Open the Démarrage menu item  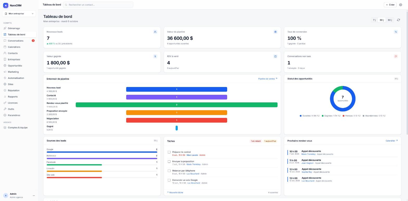pos(19,28)
